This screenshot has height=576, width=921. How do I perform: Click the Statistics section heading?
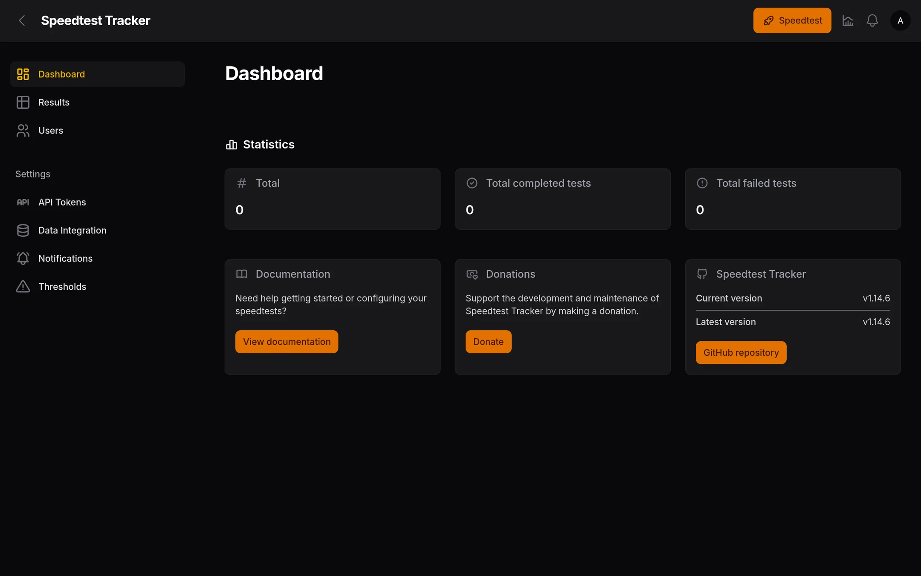point(269,145)
